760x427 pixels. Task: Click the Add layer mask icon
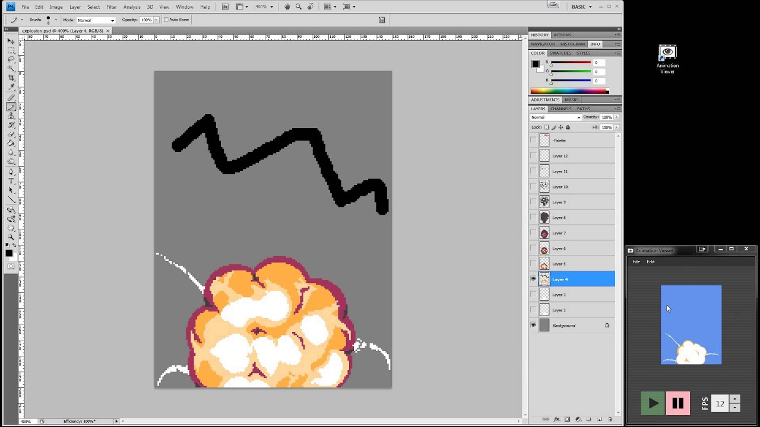567,419
